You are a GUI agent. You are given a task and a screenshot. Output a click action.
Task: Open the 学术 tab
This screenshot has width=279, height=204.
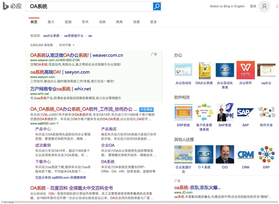point(85,22)
